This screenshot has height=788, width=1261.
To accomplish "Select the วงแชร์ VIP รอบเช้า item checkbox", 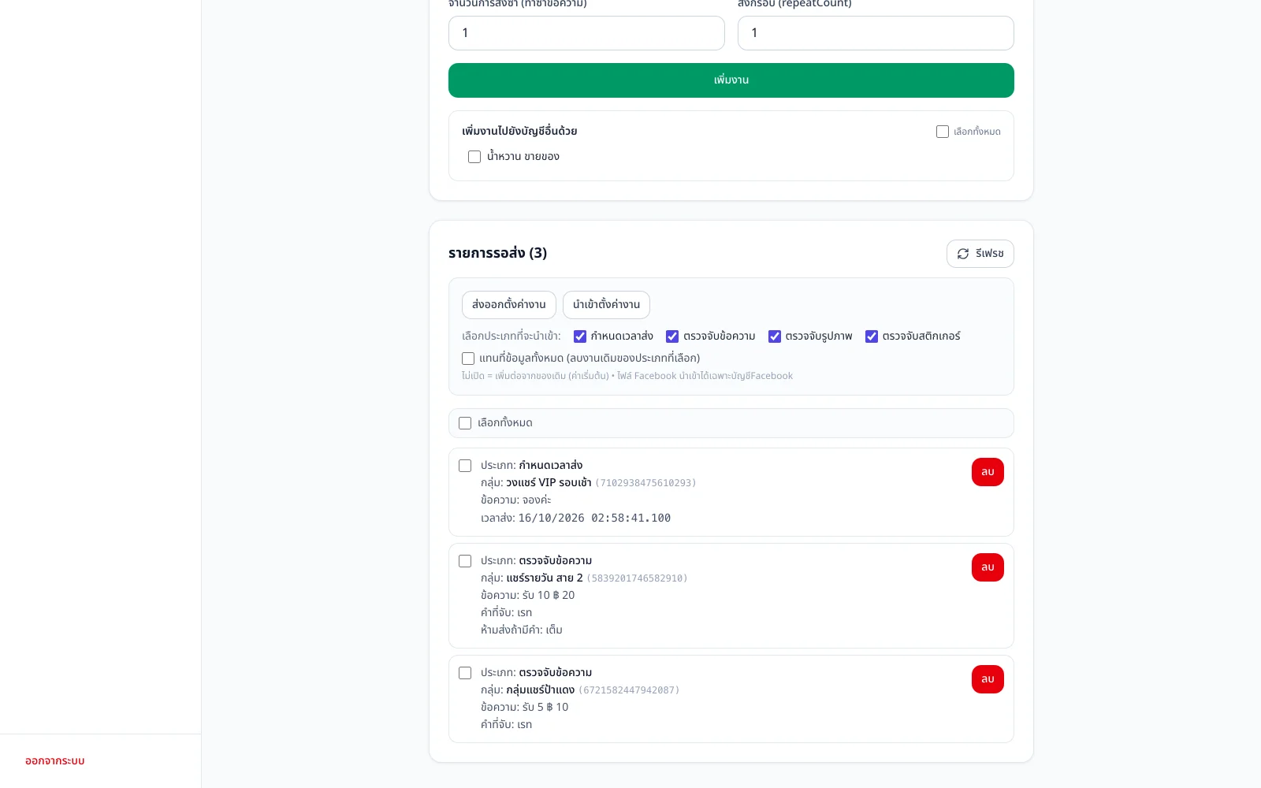I will pos(465,466).
